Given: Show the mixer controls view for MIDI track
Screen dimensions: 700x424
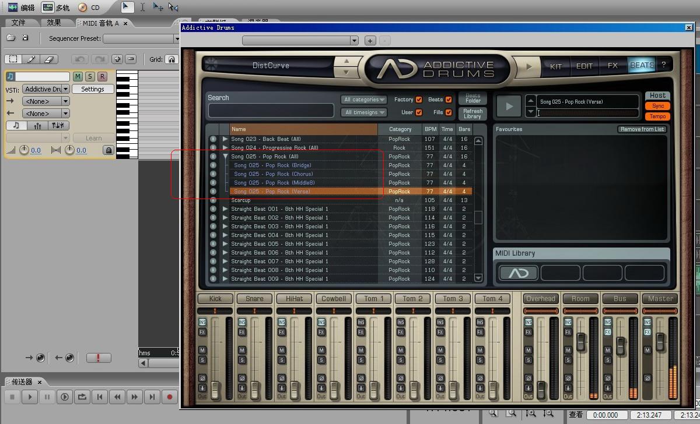Looking at the screenshot, I should tap(38, 125).
